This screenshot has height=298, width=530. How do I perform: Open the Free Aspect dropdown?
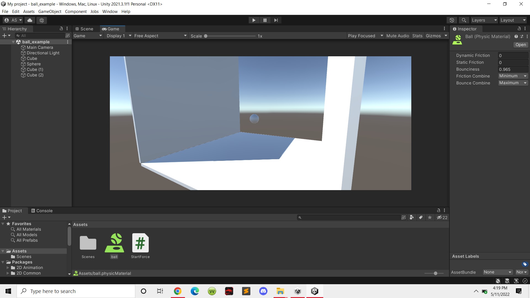(x=160, y=36)
